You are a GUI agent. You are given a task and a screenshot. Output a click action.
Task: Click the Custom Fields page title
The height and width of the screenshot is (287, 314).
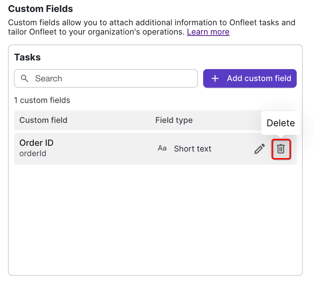(40, 9)
